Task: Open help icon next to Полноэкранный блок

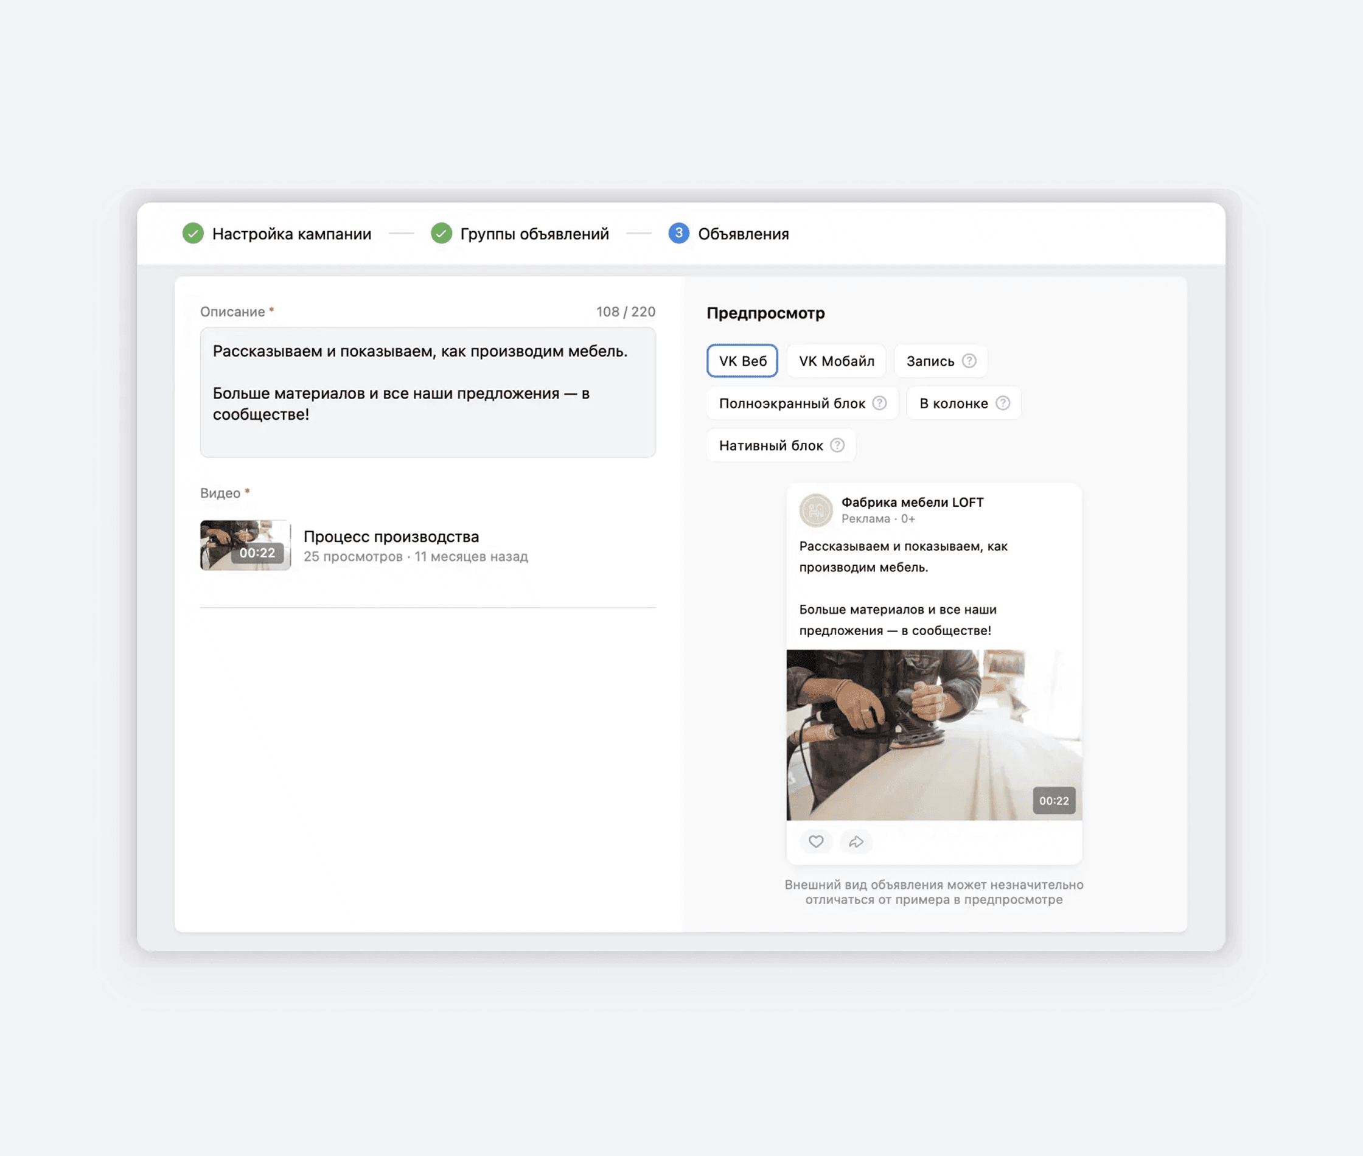Action: pyautogui.click(x=879, y=403)
